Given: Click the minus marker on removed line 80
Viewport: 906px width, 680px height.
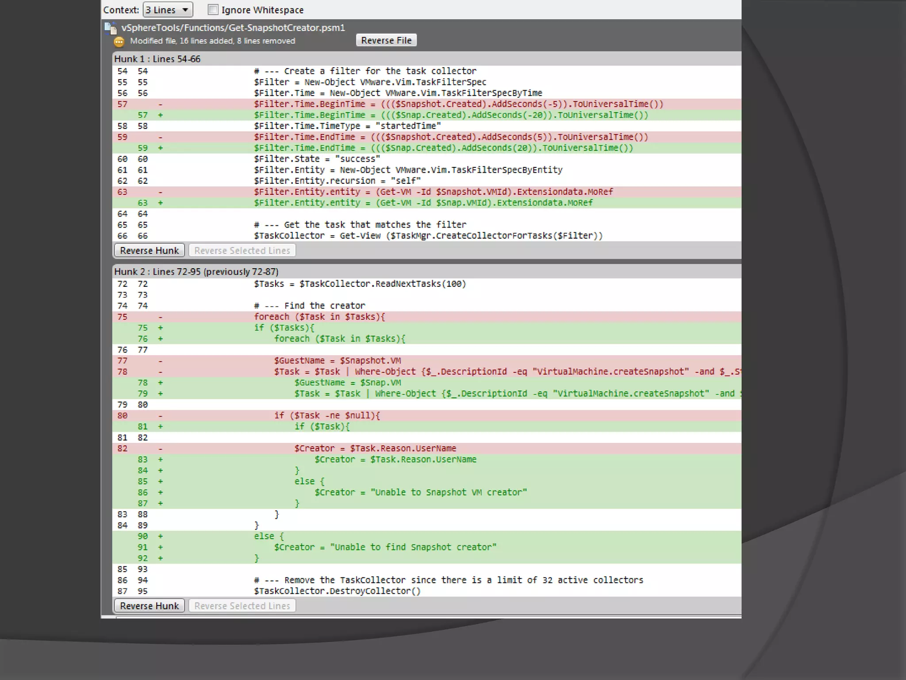Looking at the screenshot, I should pyautogui.click(x=160, y=416).
